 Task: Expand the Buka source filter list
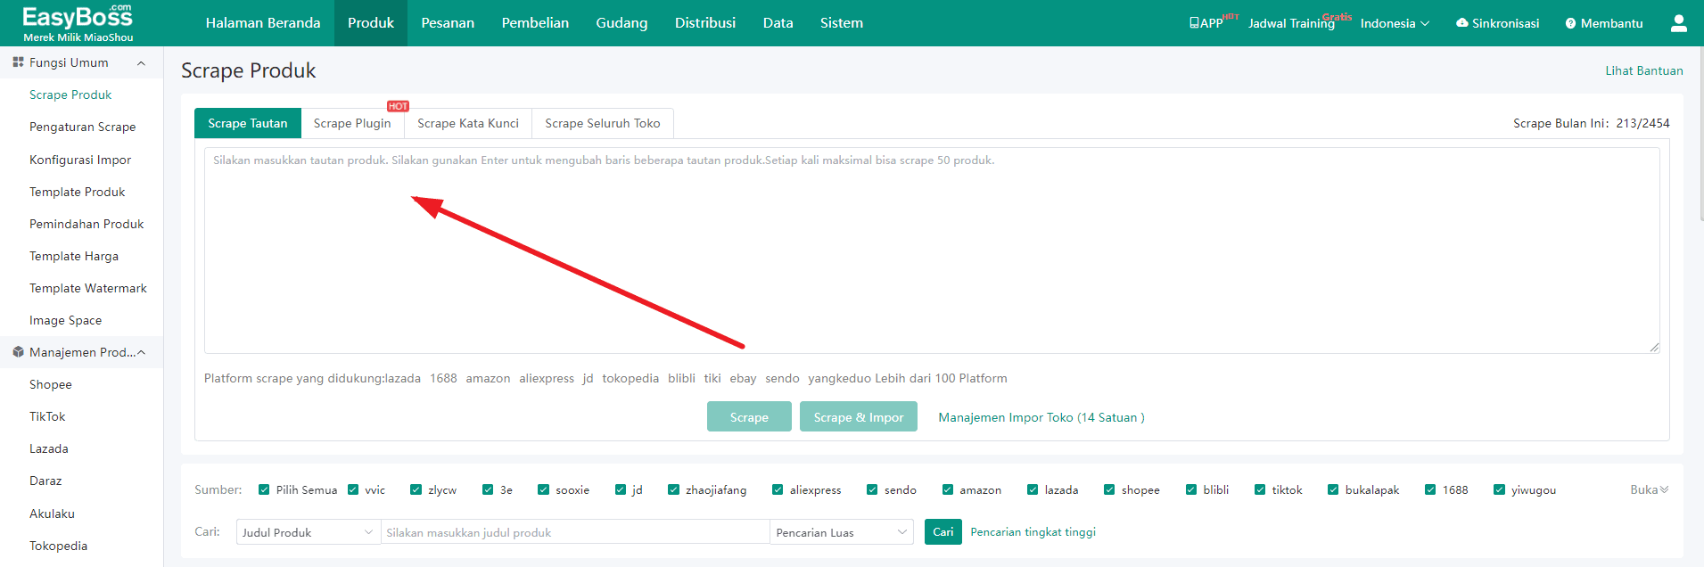1649,489
